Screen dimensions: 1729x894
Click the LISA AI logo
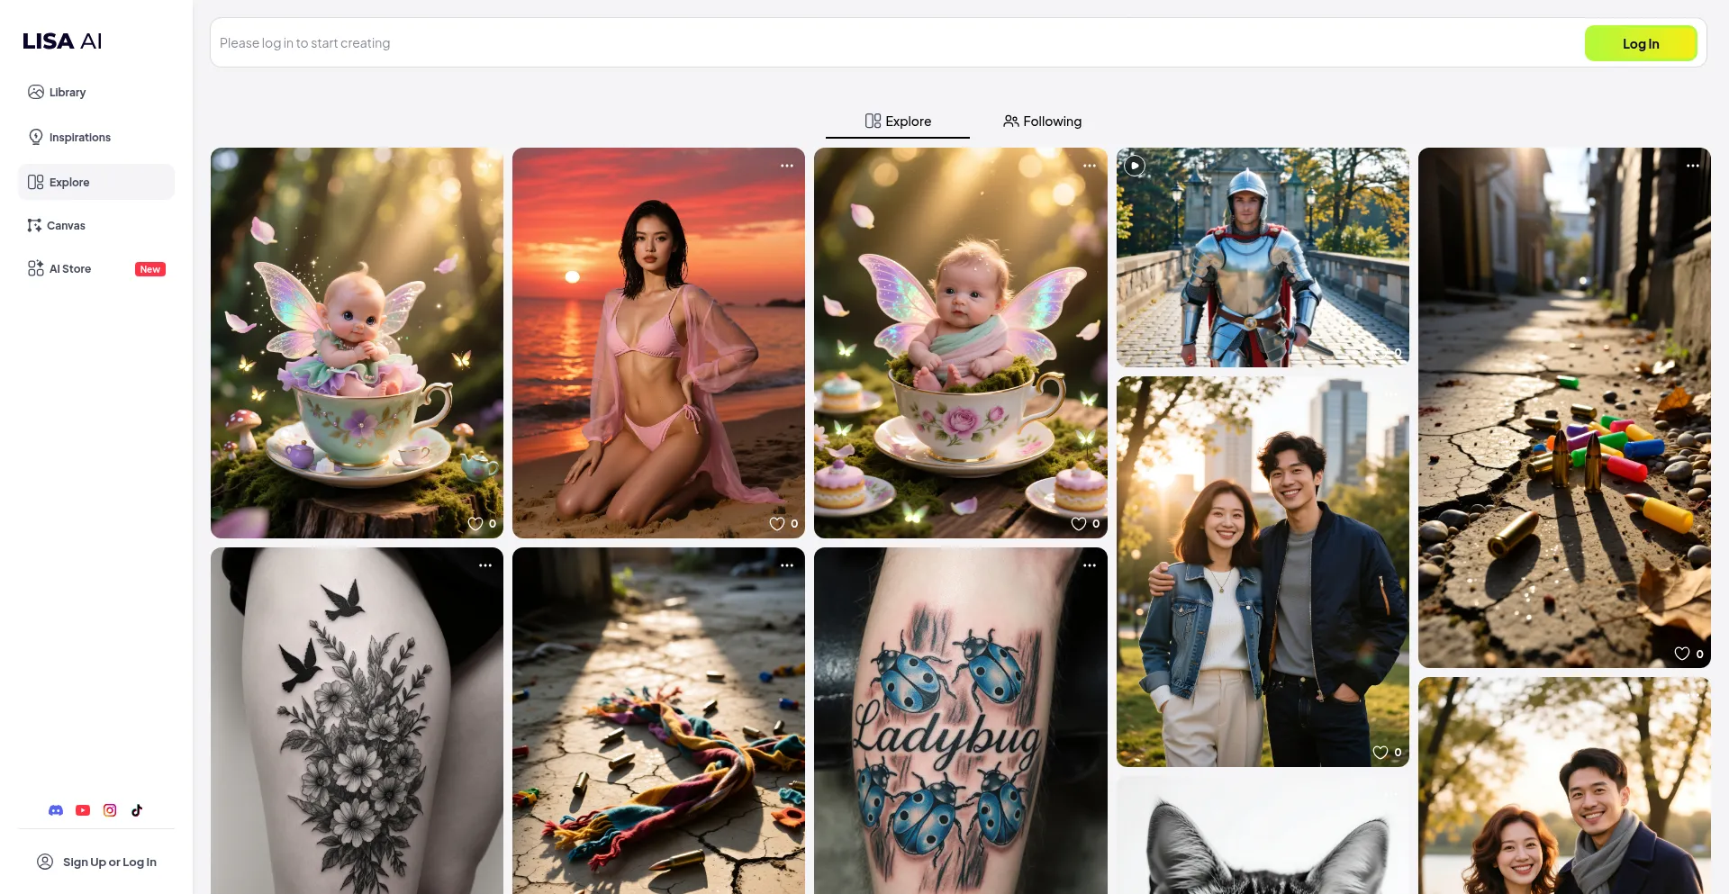coord(62,41)
